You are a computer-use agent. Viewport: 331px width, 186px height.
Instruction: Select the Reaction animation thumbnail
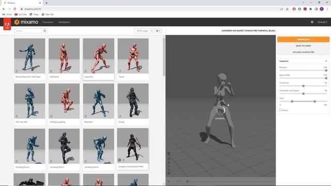tap(99, 101)
